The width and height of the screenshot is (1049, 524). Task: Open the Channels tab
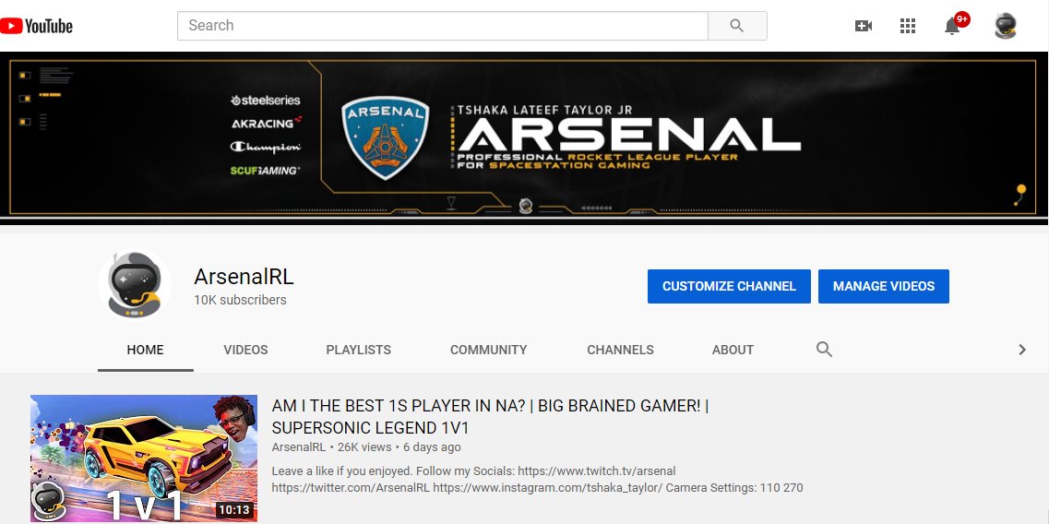[620, 350]
